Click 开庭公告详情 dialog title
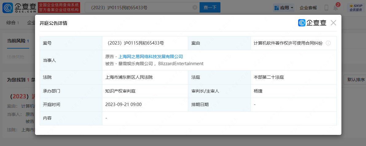 point(53,23)
